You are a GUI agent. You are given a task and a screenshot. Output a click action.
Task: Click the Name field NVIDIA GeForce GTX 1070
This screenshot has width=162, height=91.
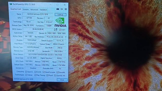coord(38,14)
